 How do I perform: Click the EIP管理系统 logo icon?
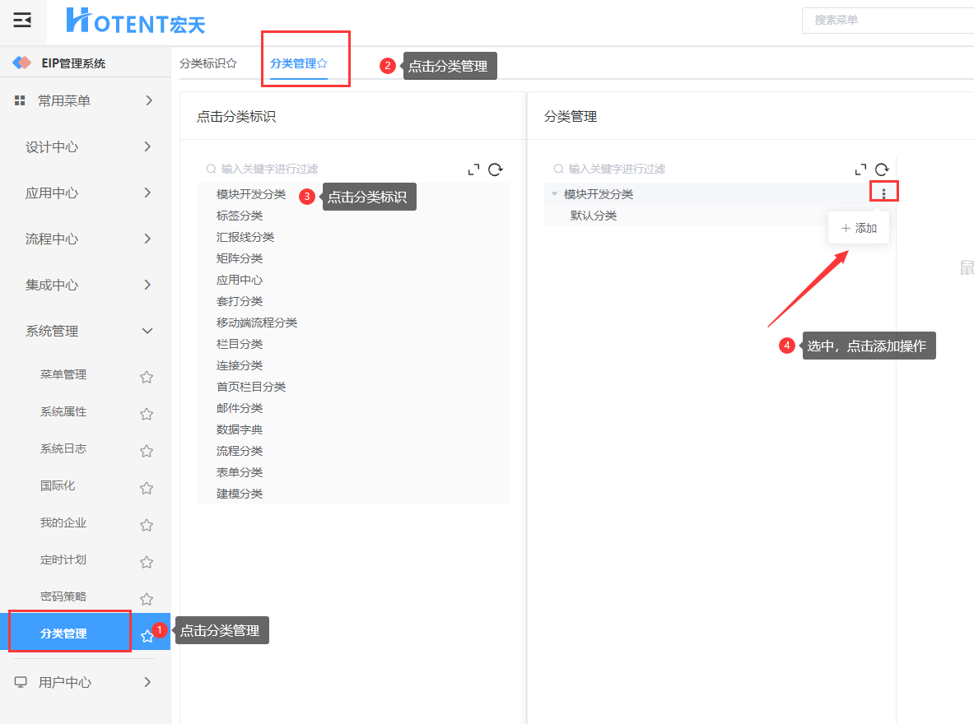21,63
